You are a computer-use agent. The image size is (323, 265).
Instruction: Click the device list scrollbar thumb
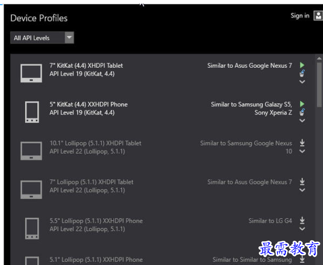pyautogui.click(x=319, y=85)
